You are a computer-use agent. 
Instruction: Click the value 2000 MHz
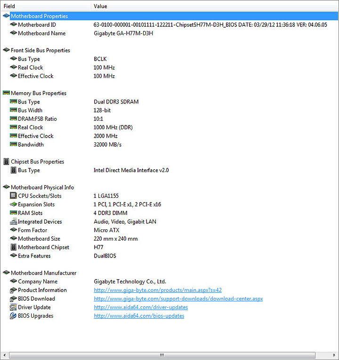click(x=105, y=136)
